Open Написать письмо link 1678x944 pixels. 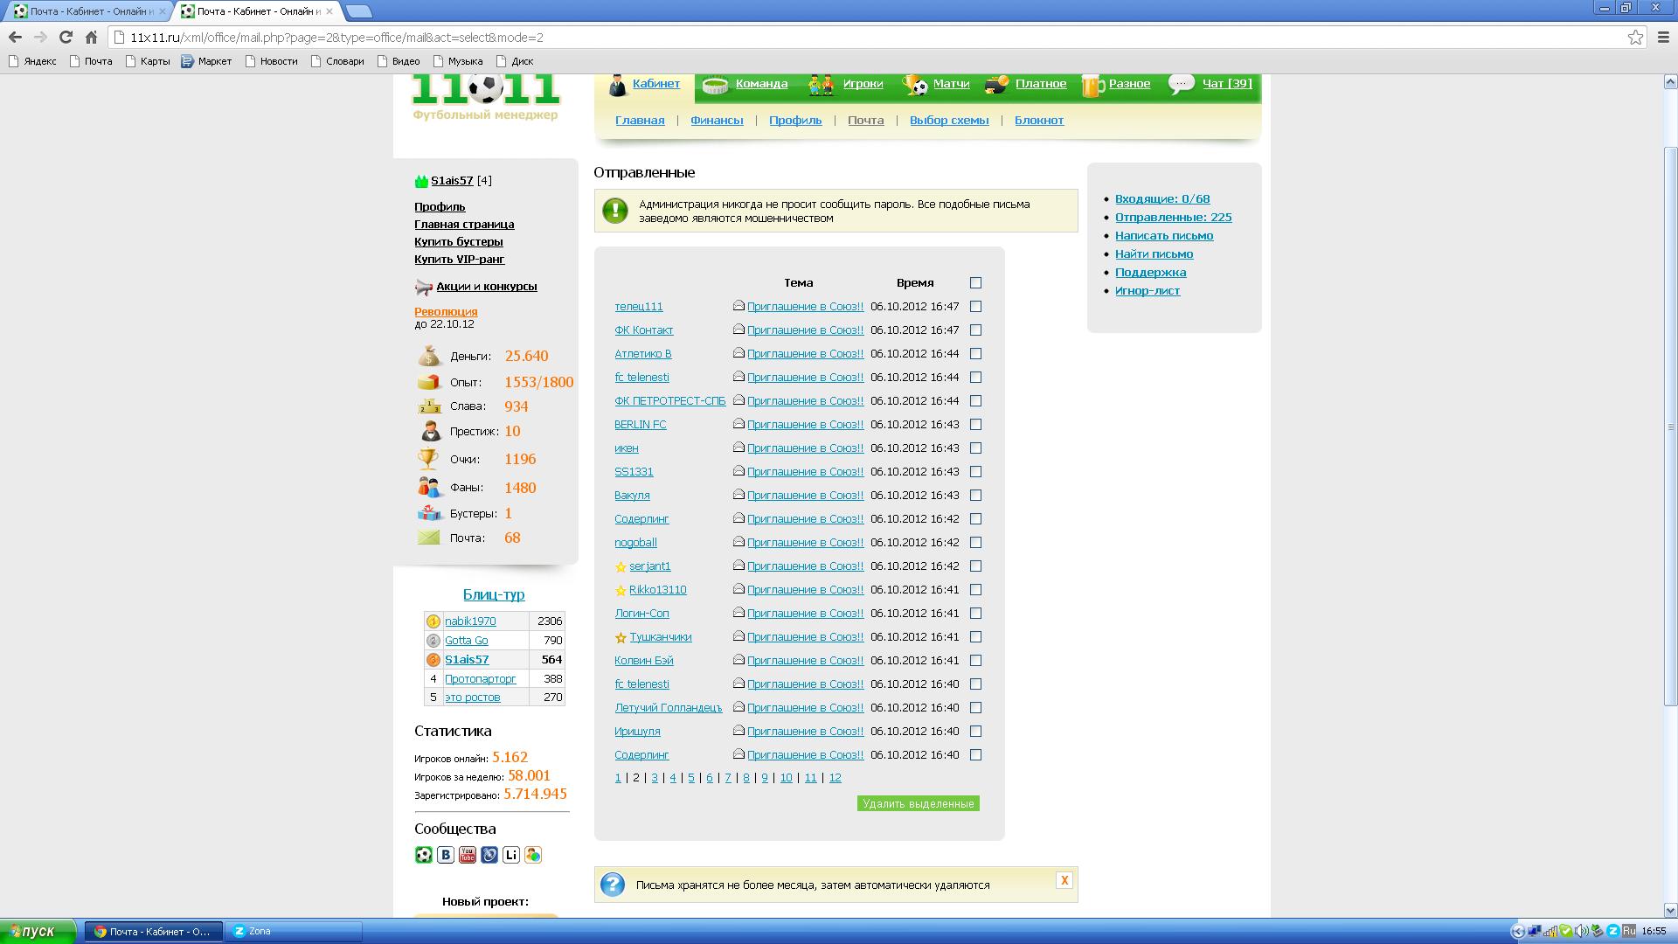pyautogui.click(x=1163, y=236)
